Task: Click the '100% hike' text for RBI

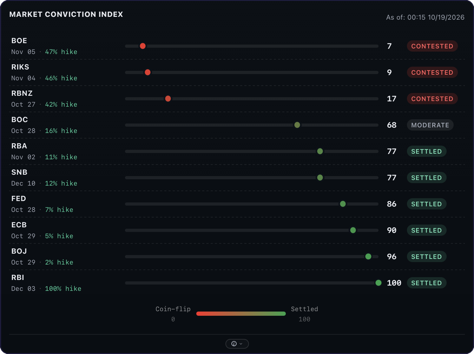Action: 63,288
